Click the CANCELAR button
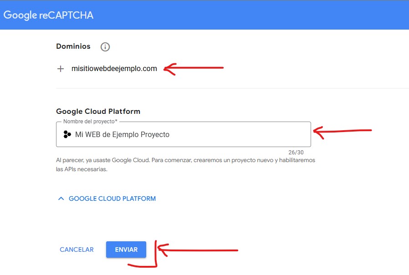Image resolution: width=409 pixels, height=275 pixels. click(x=77, y=250)
